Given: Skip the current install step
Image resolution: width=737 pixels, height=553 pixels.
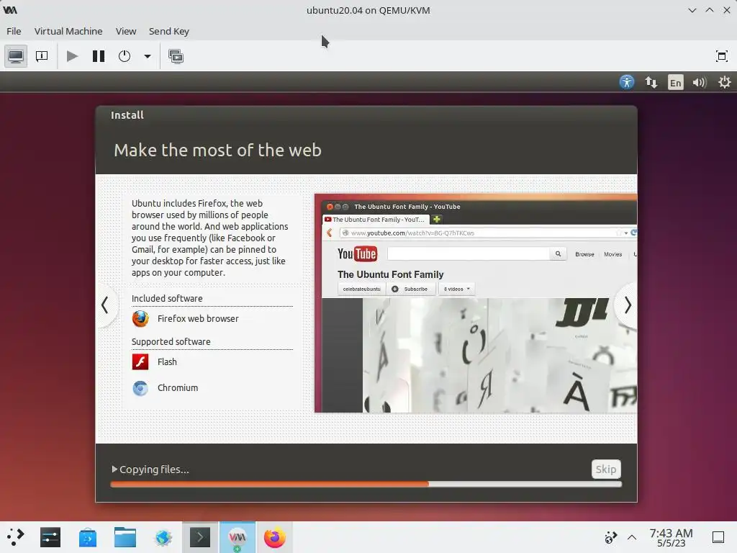Looking at the screenshot, I should (606, 469).
